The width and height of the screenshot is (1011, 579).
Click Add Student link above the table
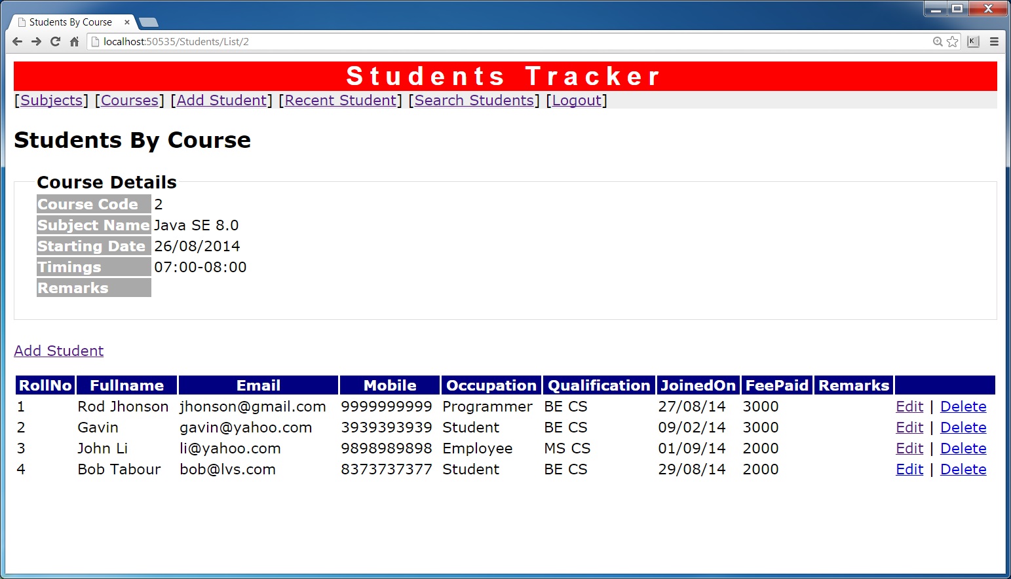pyautogui.click(x=59, y=351)
